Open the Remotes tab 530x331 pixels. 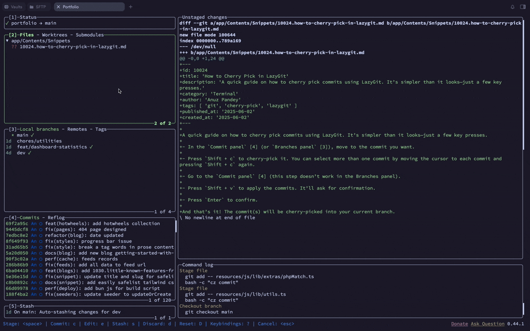click(77, 129)
